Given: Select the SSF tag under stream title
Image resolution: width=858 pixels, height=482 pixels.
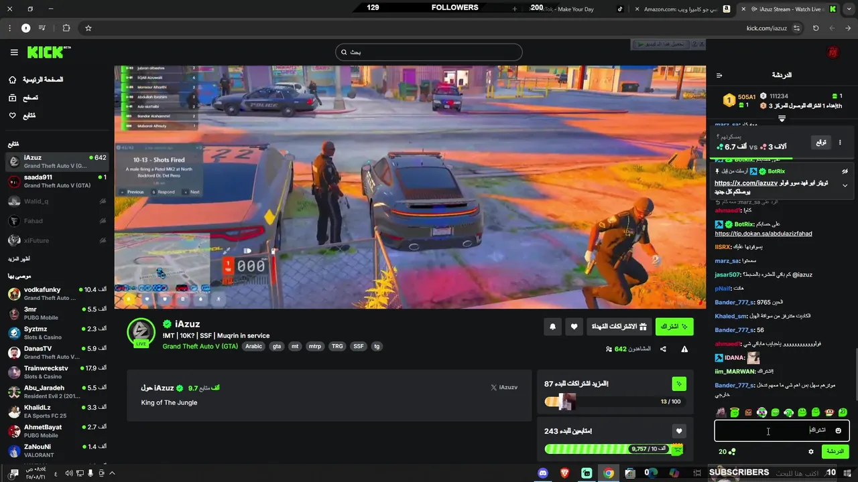Looking at the screenshot, I should (359, 346).
